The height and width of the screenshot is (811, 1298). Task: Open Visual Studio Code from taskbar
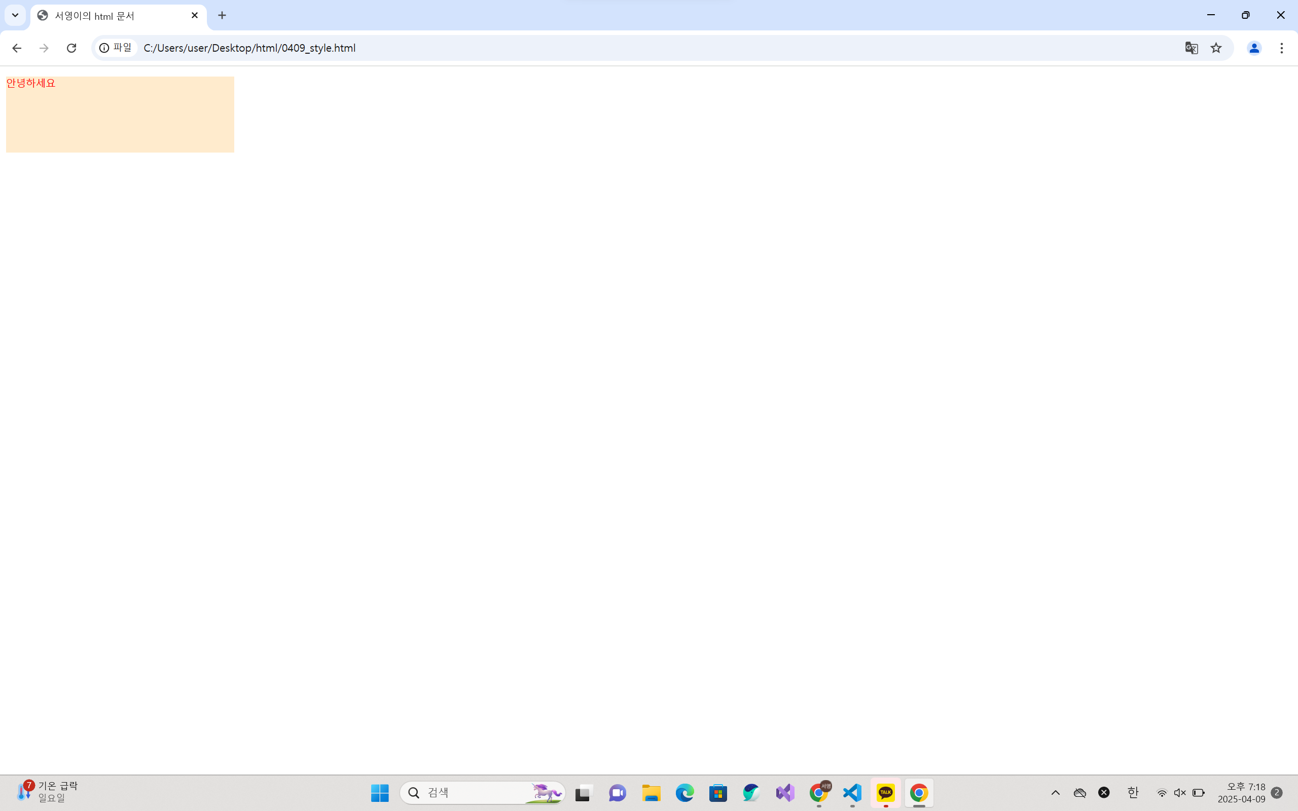852,793
